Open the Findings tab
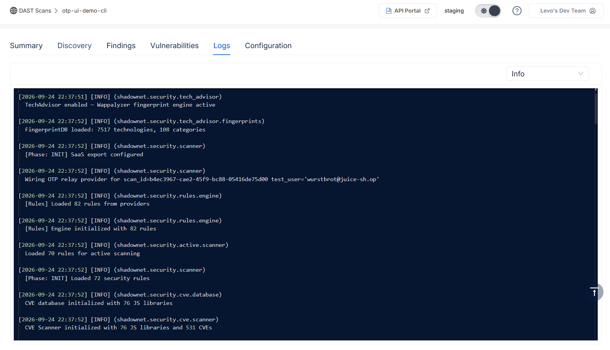 tap(121, 46)
